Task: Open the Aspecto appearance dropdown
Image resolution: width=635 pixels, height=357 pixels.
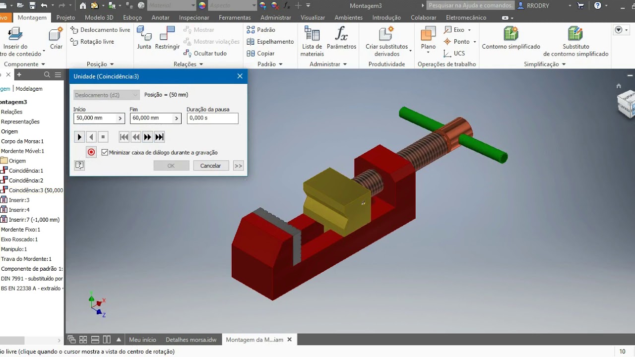Action: coord(233,5)
